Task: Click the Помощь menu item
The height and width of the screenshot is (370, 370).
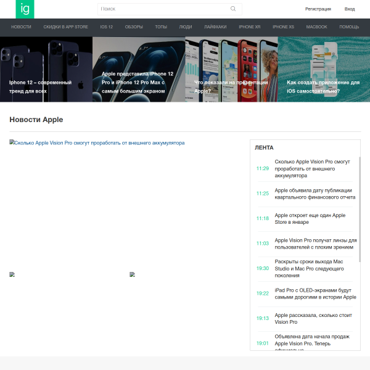Action: point(349,27)
